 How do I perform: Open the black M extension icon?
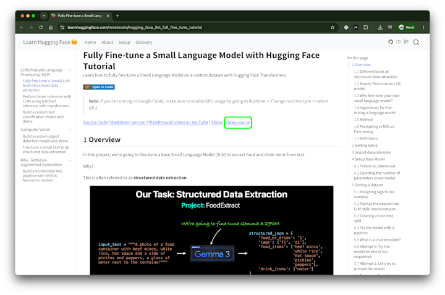(355, 27)
